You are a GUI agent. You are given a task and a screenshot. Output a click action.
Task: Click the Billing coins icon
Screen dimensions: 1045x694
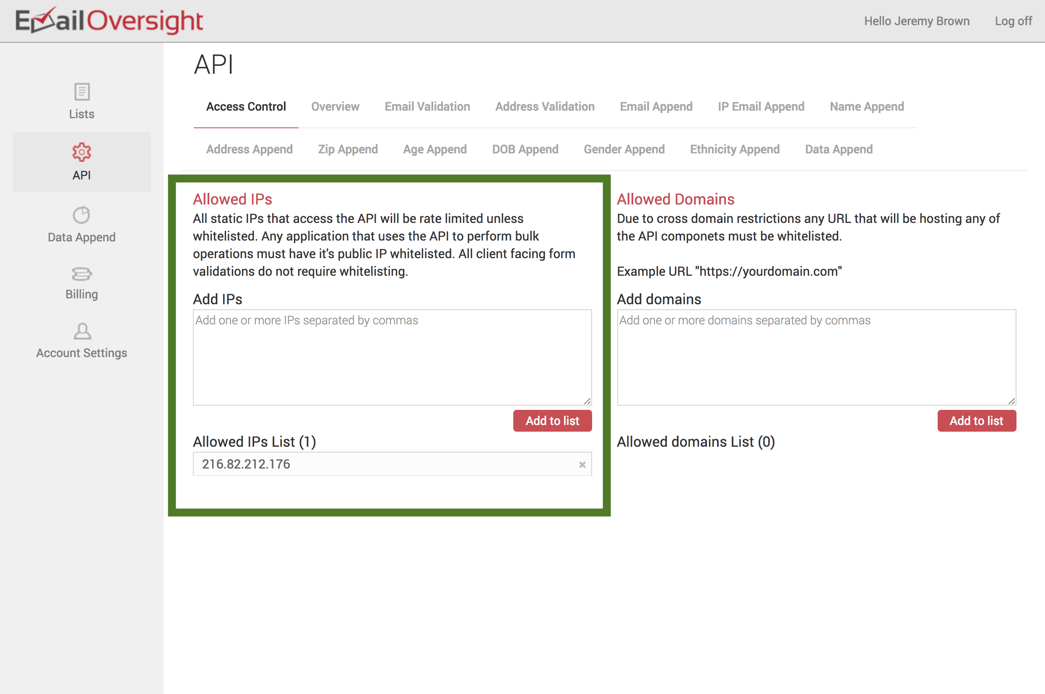coord(82,274)
